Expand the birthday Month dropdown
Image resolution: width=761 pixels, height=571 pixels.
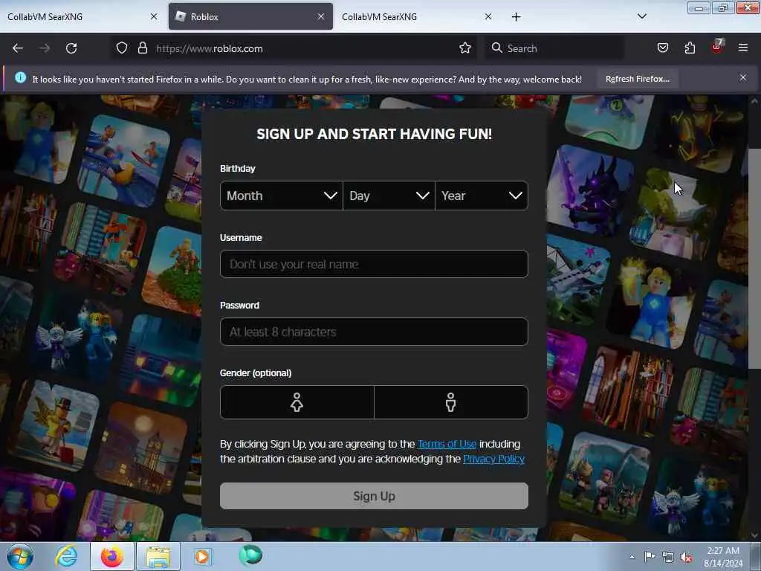coord(282,196)
